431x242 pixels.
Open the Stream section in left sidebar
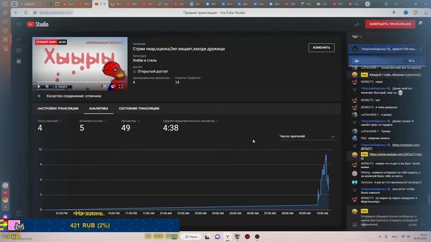(x=19, y=40)
